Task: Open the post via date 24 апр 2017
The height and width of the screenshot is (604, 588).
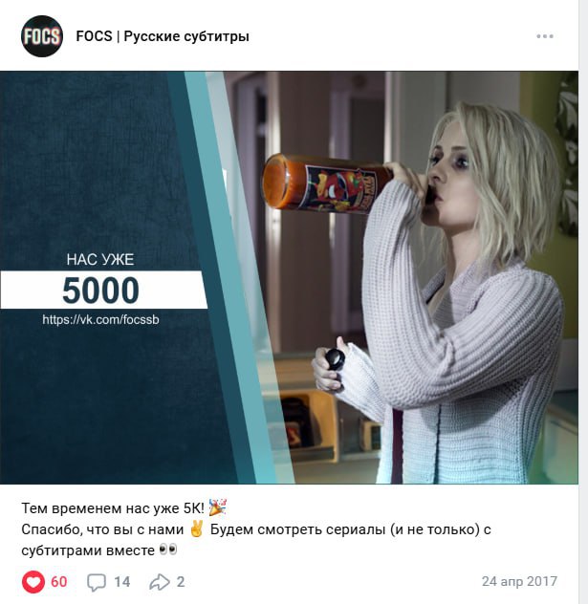Action: tap(519, 581)
